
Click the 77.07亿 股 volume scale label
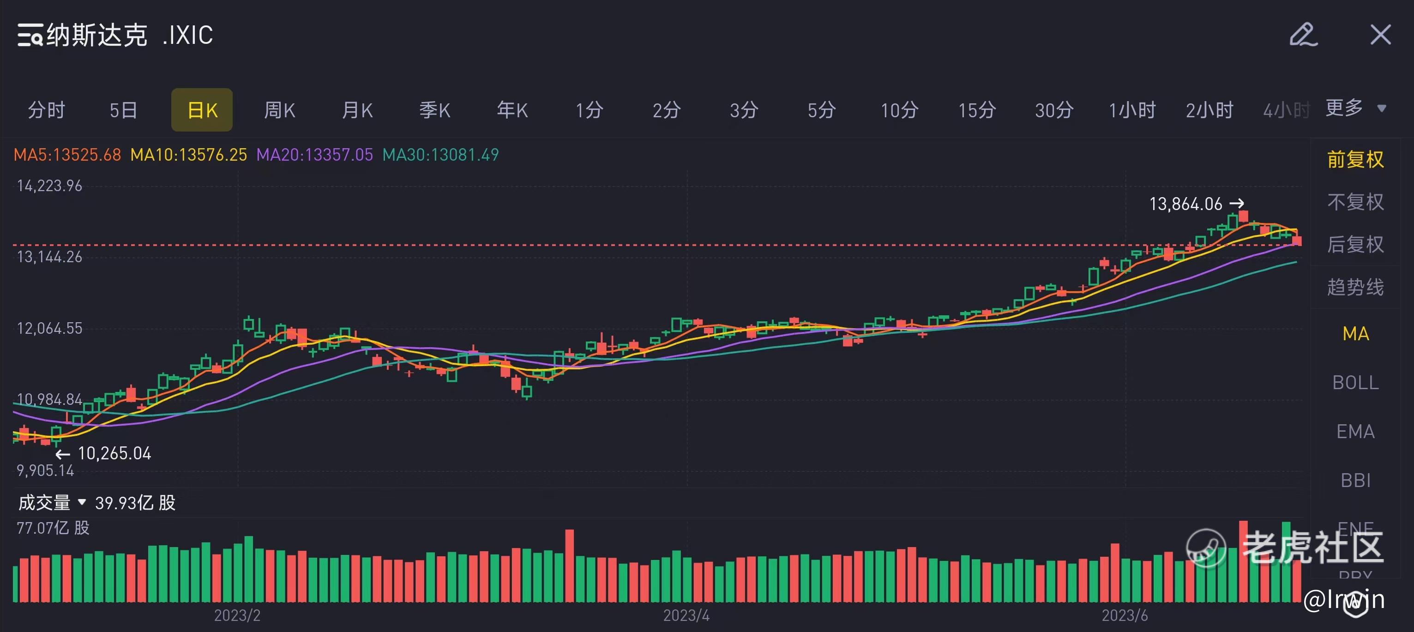coord(53,528)
